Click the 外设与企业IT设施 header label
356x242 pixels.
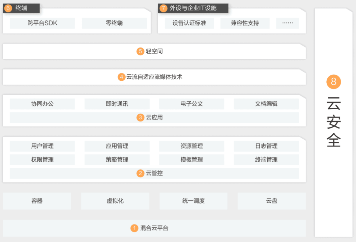pos(193,8)
